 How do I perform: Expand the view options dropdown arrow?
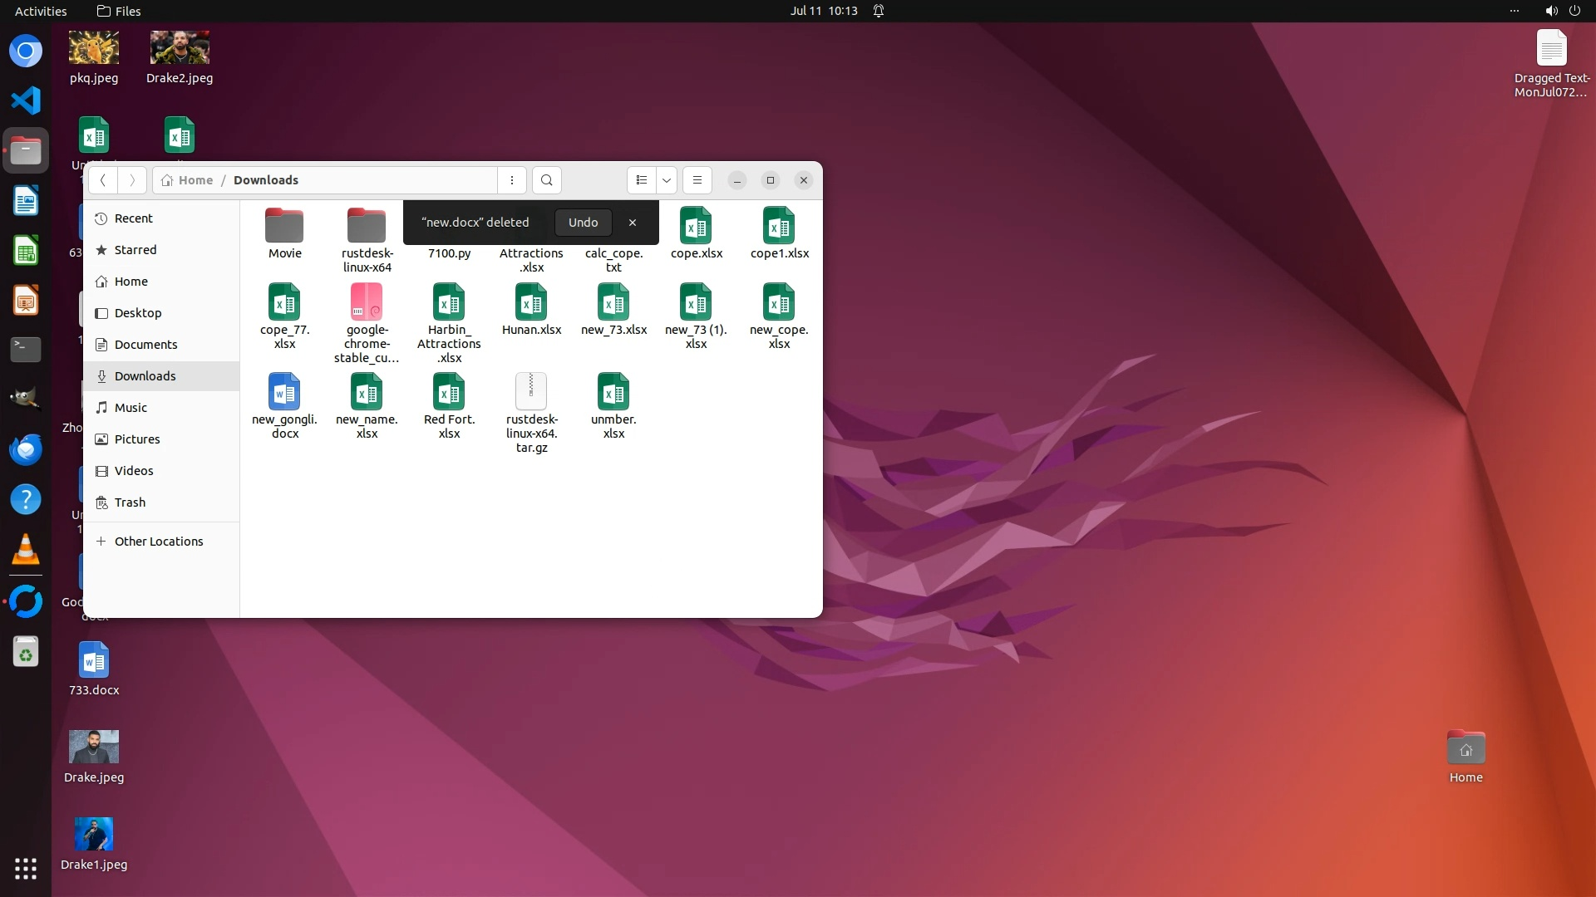click(x=667, y=180)
